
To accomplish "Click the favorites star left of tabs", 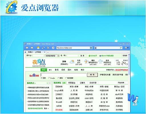I will pyautogui.click(x=25, y=52).
